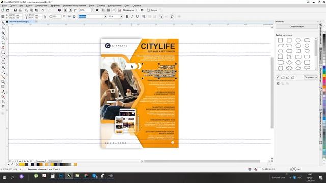This screenshot has width=326, height=183.
Task: Open the Правка menu
Action: pos(13,6)
